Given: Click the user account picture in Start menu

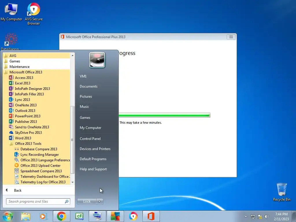Looking at the screenshot, I should click(x=97, y=60).
